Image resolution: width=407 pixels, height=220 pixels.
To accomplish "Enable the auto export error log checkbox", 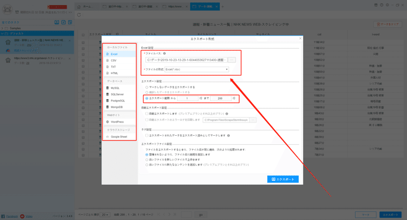I will tap(147, 120).
